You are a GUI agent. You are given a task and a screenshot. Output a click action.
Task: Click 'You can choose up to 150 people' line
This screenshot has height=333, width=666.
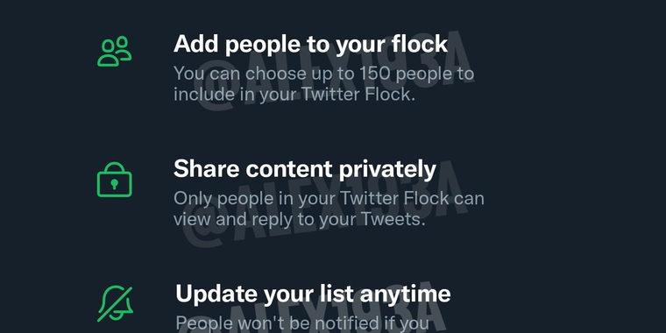pos(323,74)
